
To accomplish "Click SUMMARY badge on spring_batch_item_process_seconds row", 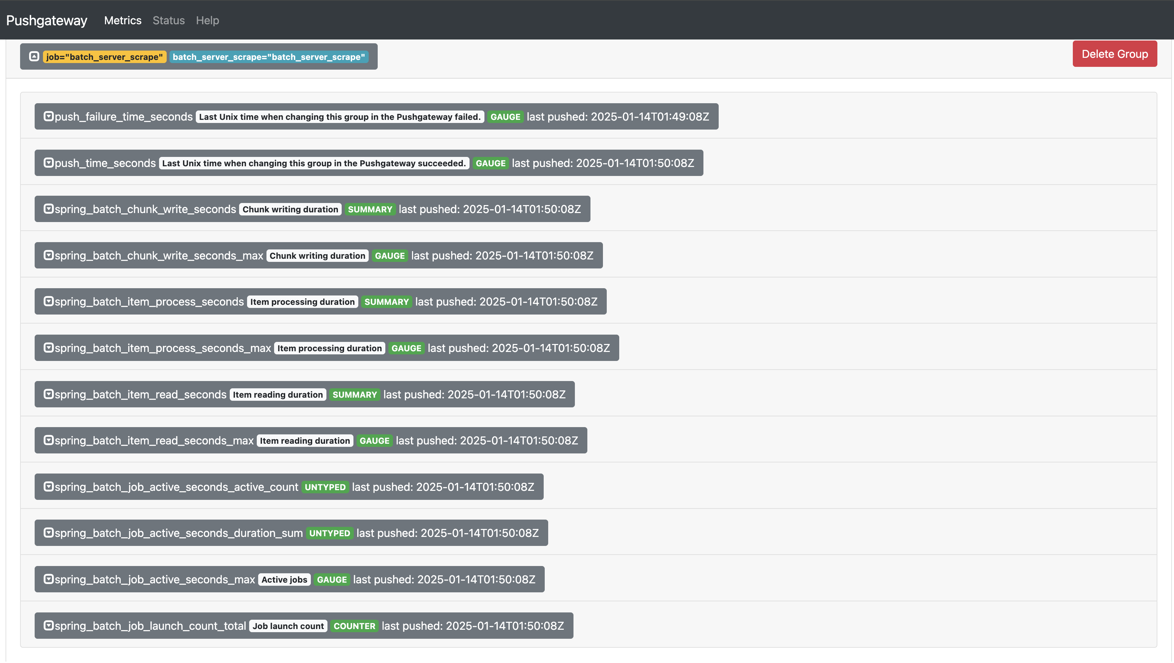I will tap(386, 302).
